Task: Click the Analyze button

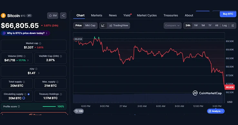Action: (216, 111)
